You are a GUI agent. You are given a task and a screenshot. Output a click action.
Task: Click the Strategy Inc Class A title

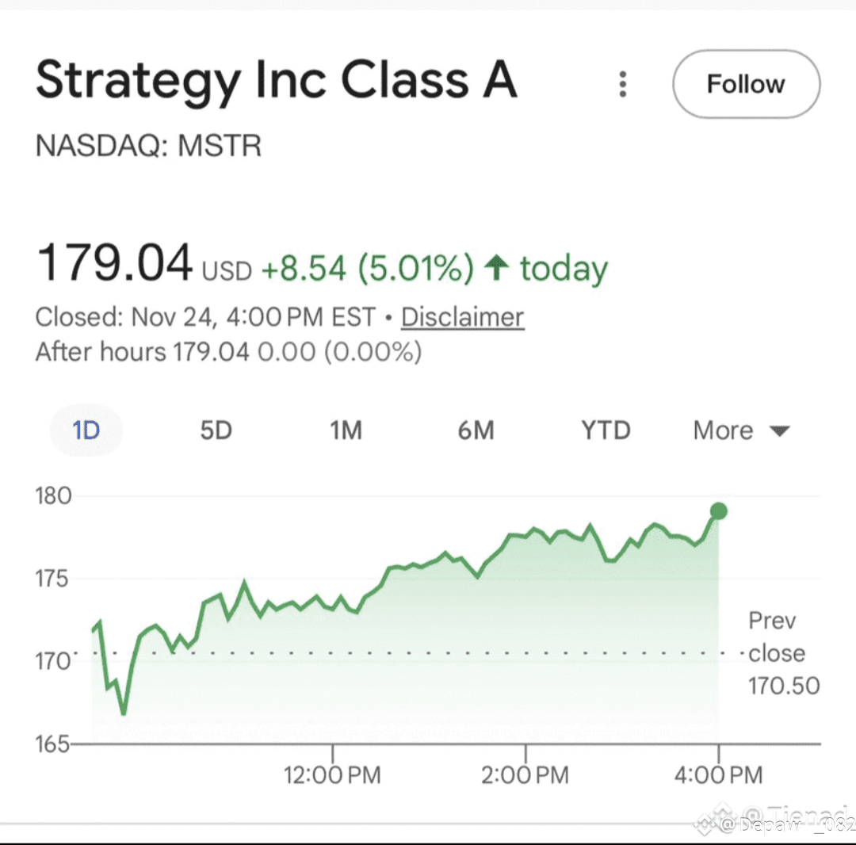(x=277, y=81)
